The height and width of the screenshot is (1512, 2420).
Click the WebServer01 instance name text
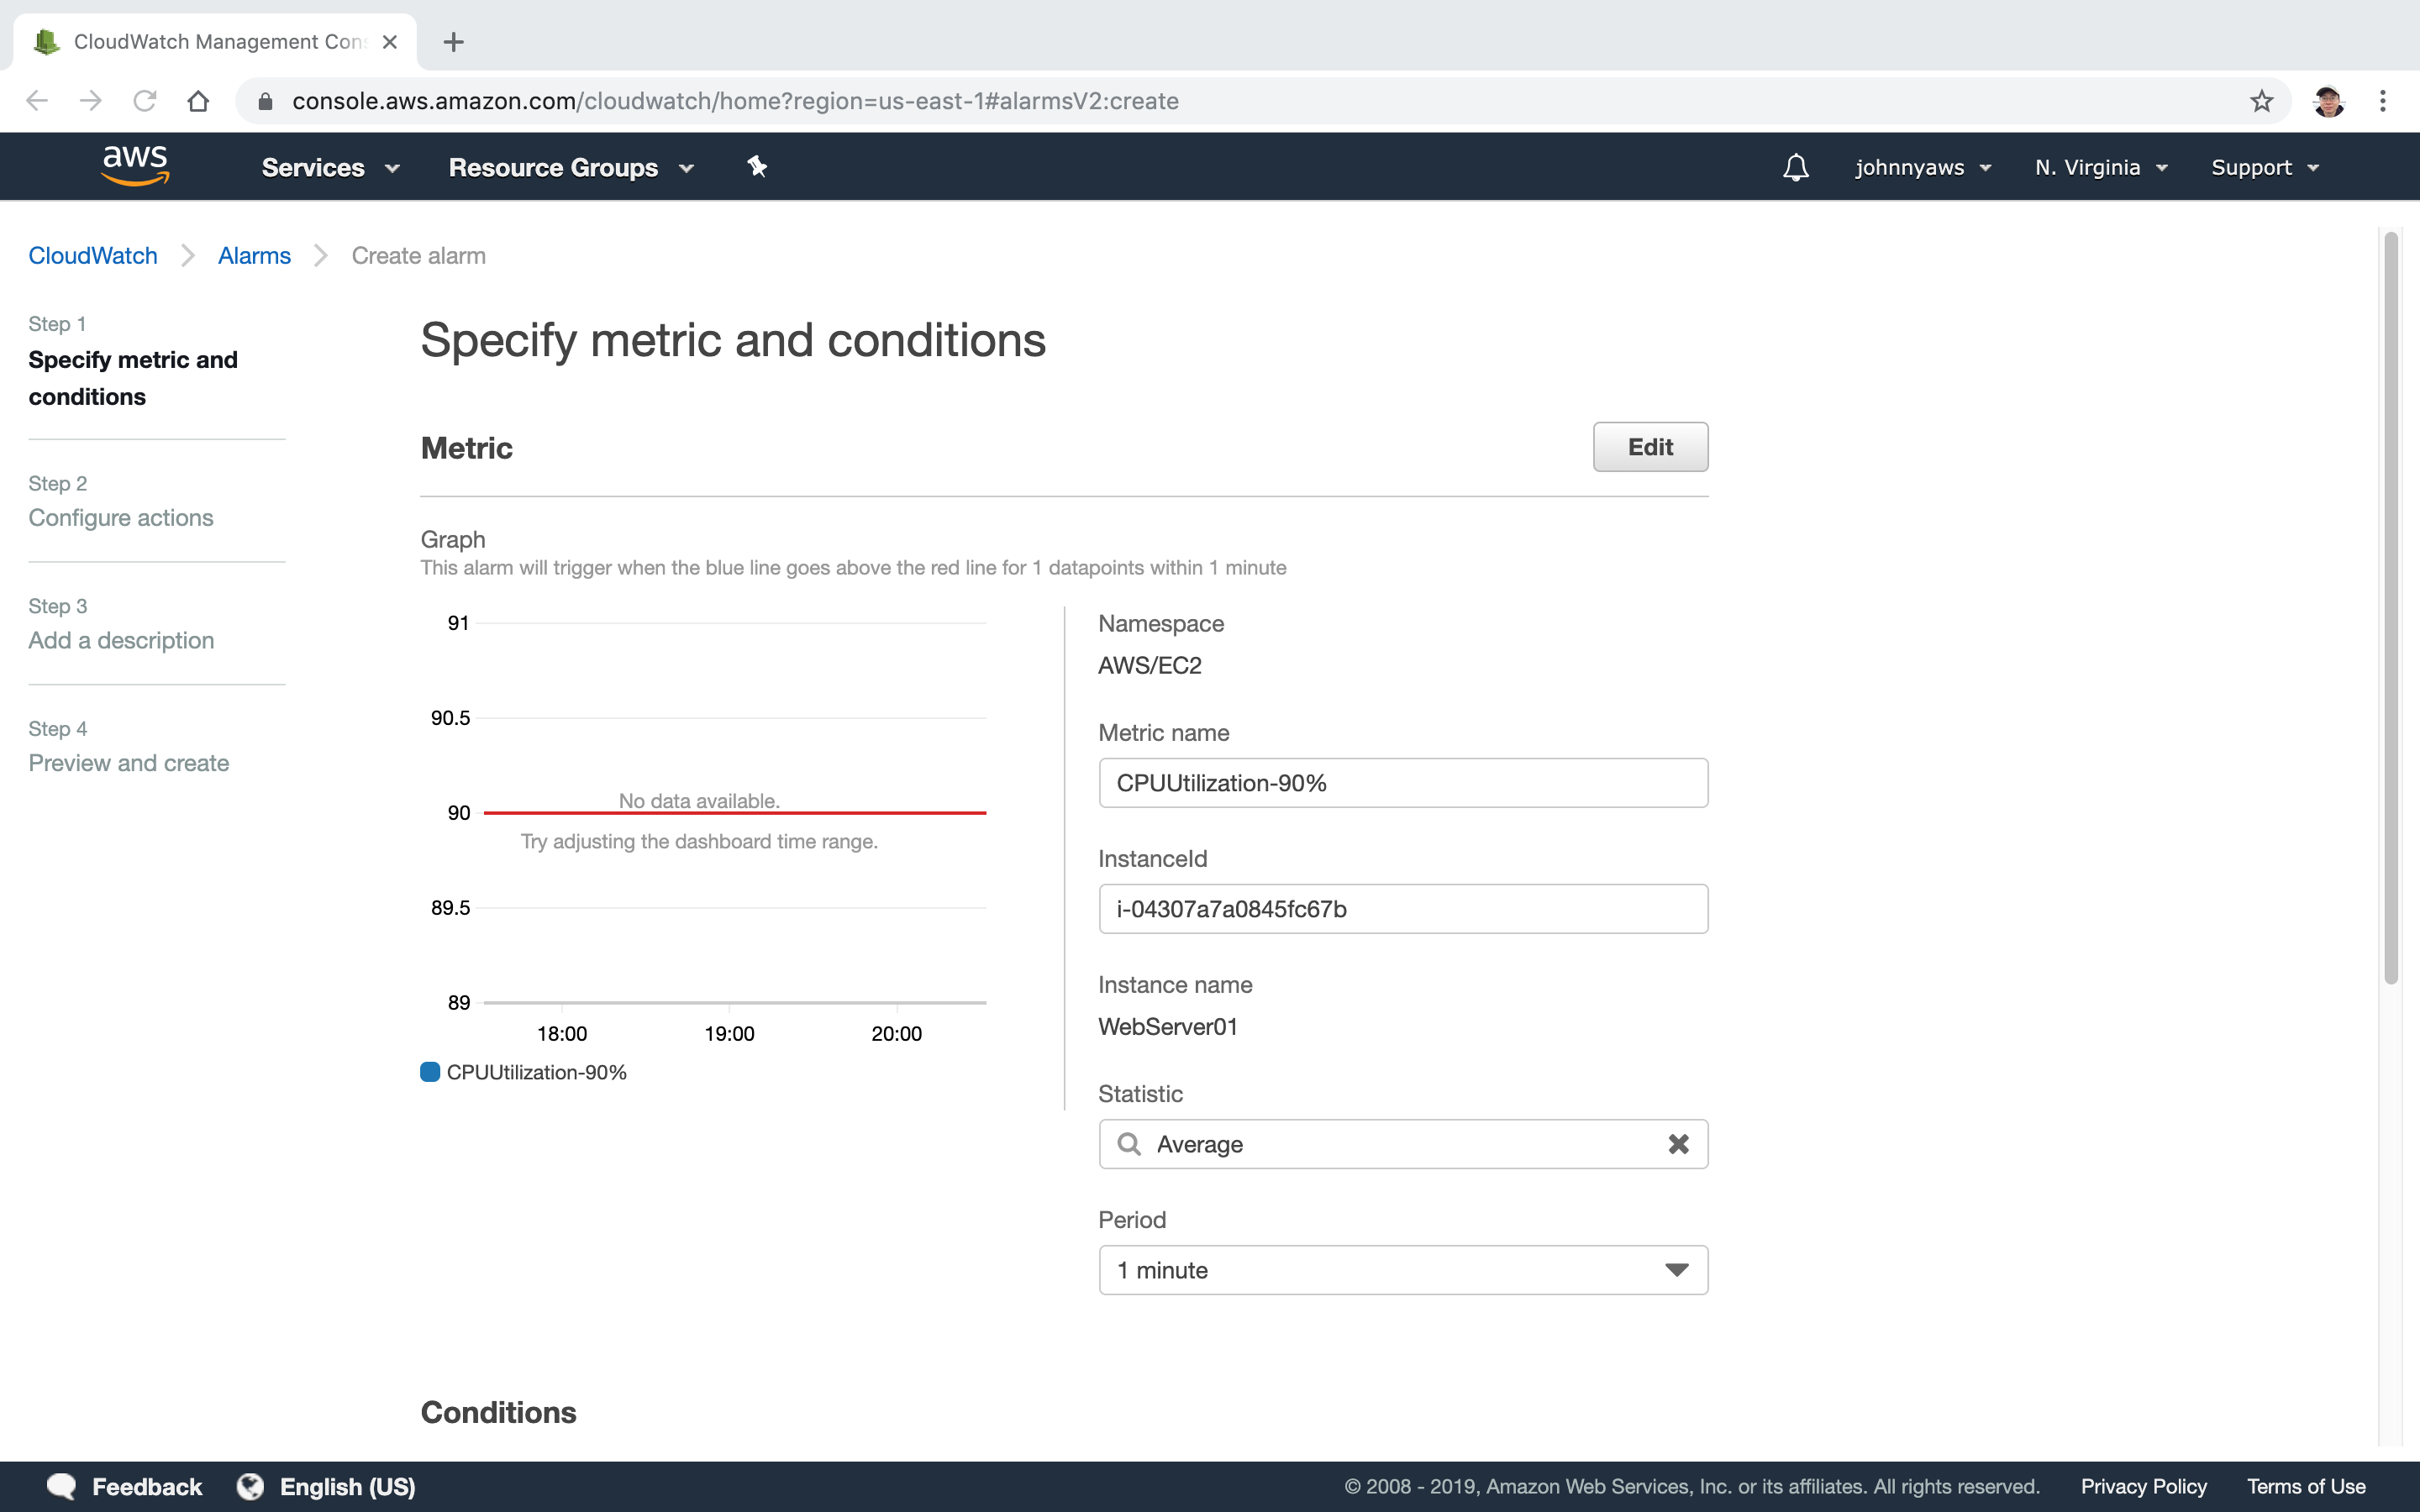(1167, 1027)
